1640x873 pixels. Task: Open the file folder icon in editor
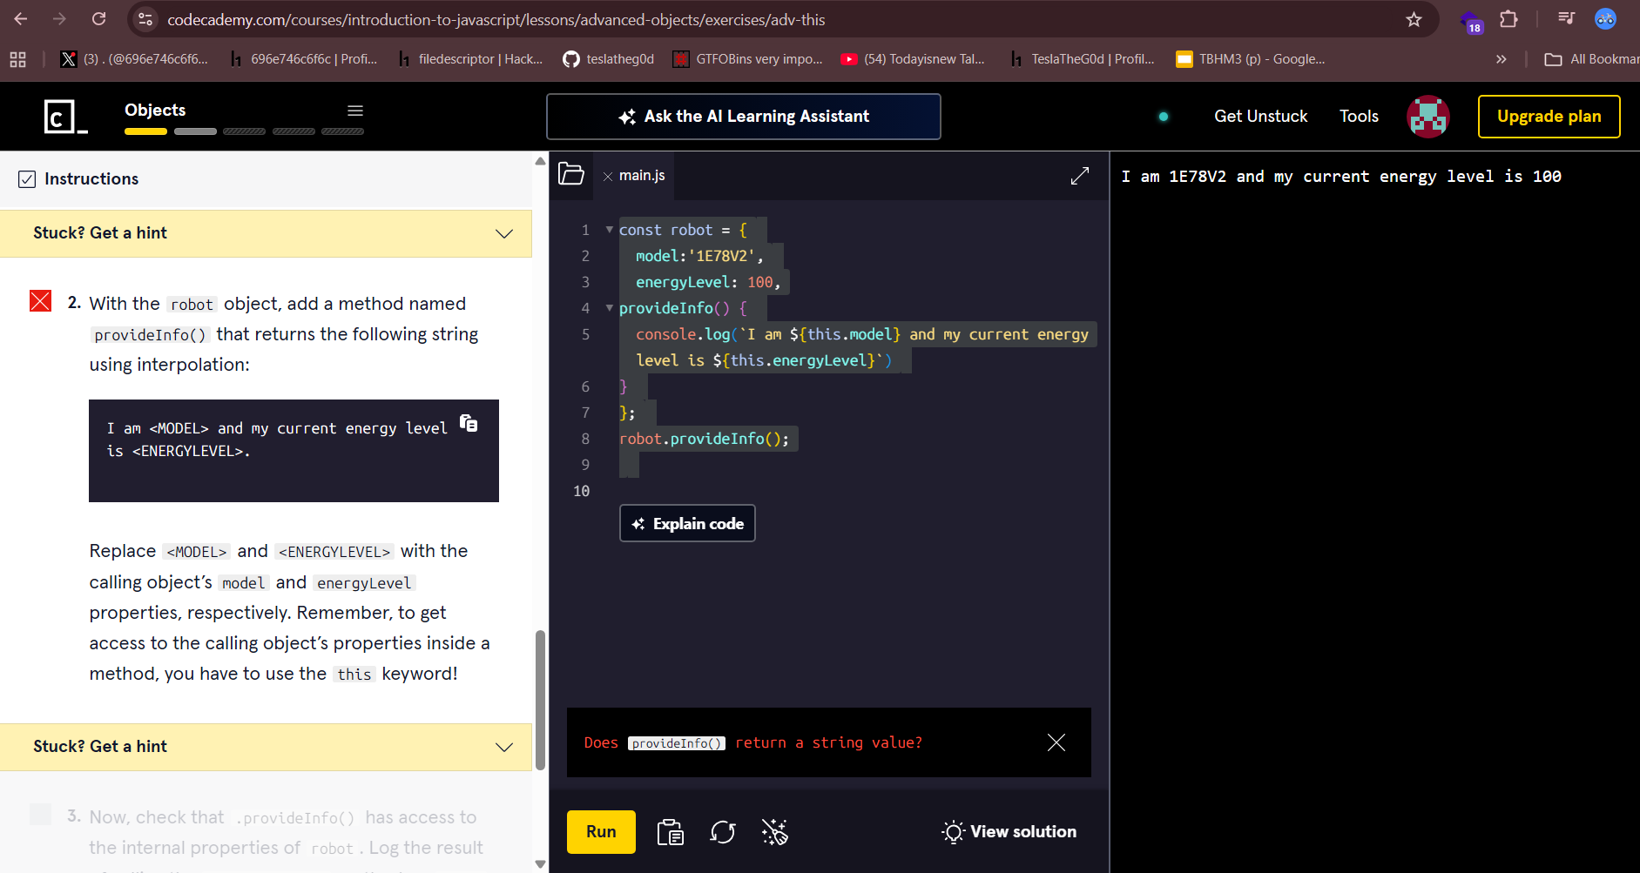[571, 174]
